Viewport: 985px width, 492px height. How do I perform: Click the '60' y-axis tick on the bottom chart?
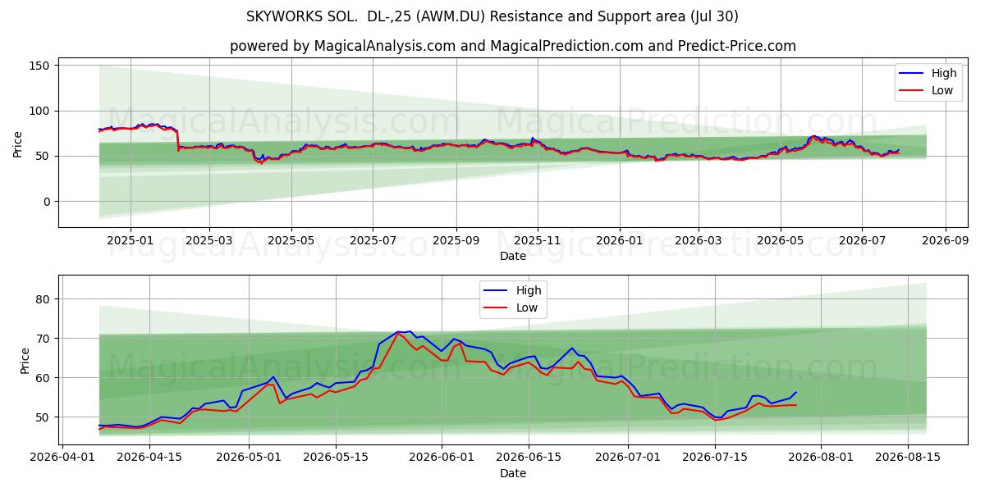tap(44, 378)
